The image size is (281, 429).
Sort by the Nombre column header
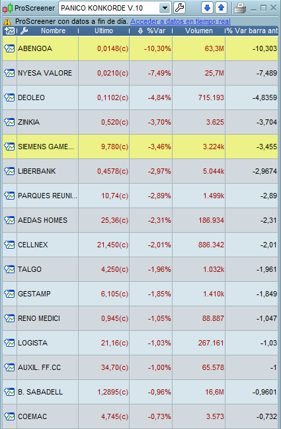coord(53,31)
